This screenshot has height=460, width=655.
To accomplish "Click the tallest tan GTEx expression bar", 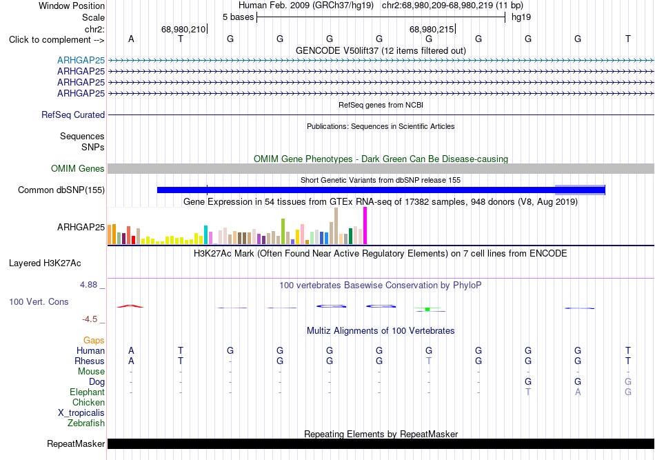I will coord(336,226).
